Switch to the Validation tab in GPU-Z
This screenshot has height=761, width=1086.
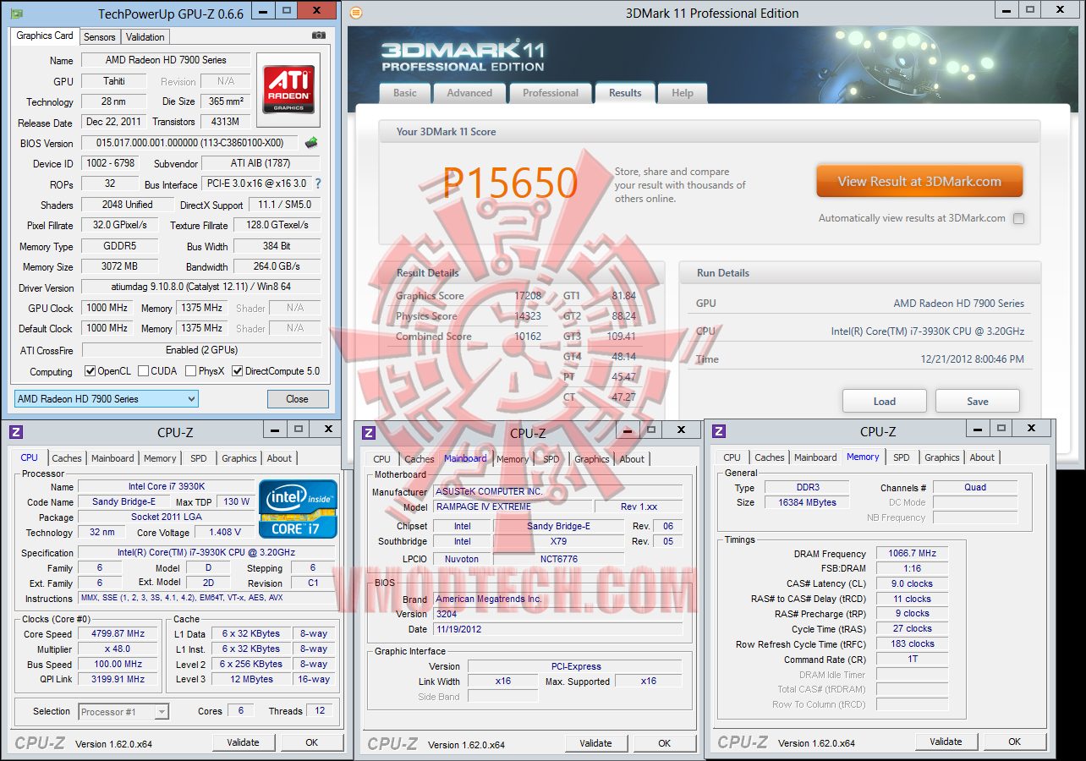145,37
